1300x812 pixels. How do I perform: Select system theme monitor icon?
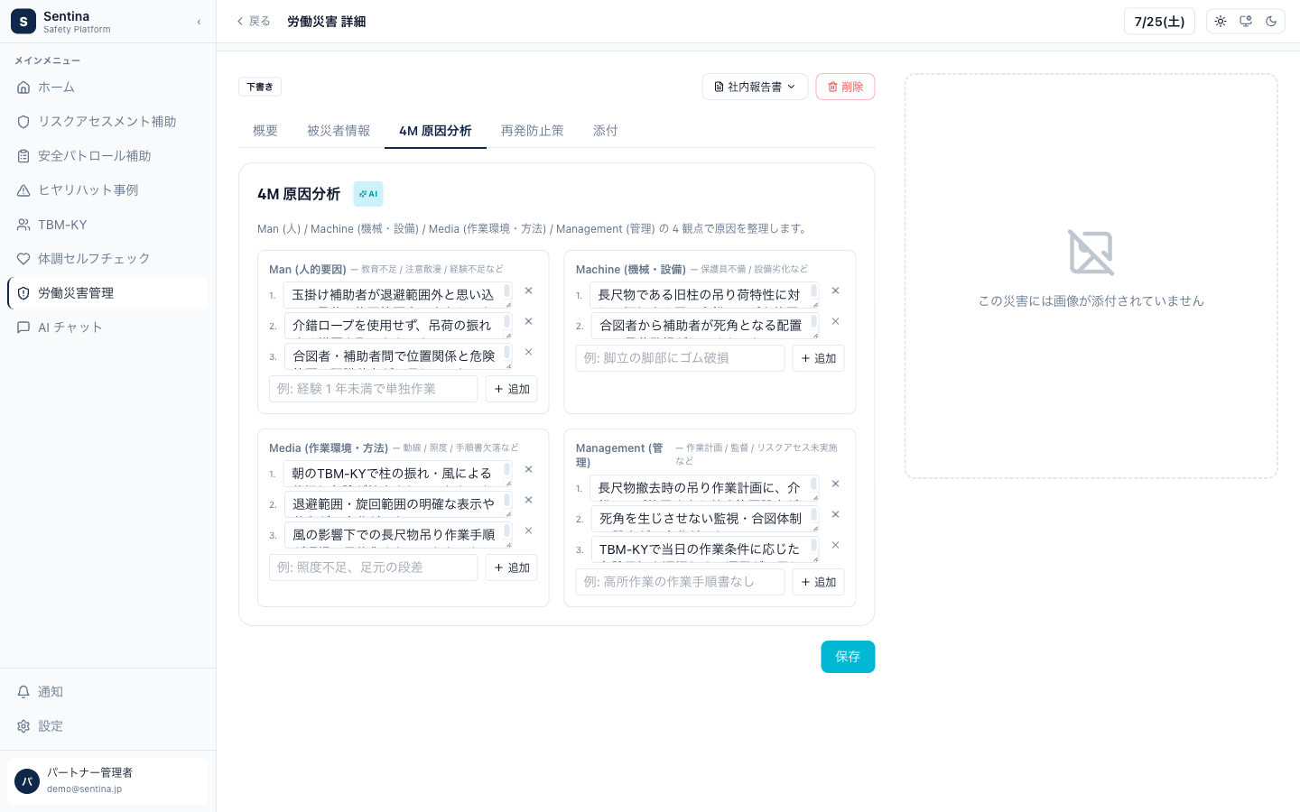pos(1246,22)
